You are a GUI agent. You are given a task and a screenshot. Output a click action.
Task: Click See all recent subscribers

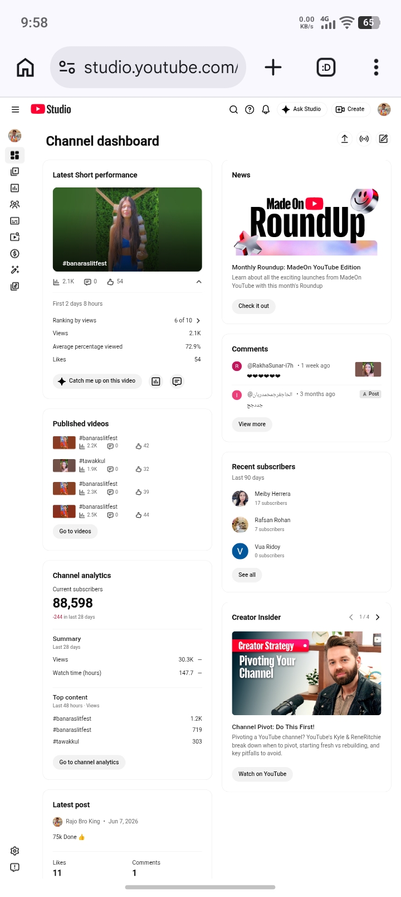pyautogui.click(x=247, y=575)
